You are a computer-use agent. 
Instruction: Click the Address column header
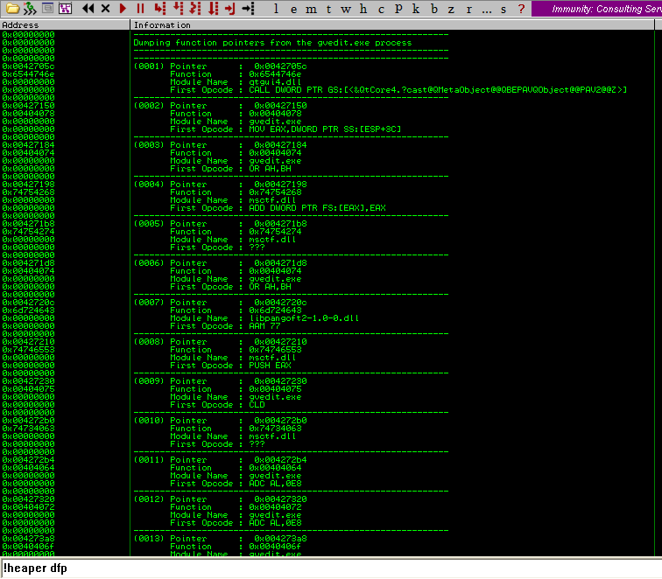click(x=65, y=24)
